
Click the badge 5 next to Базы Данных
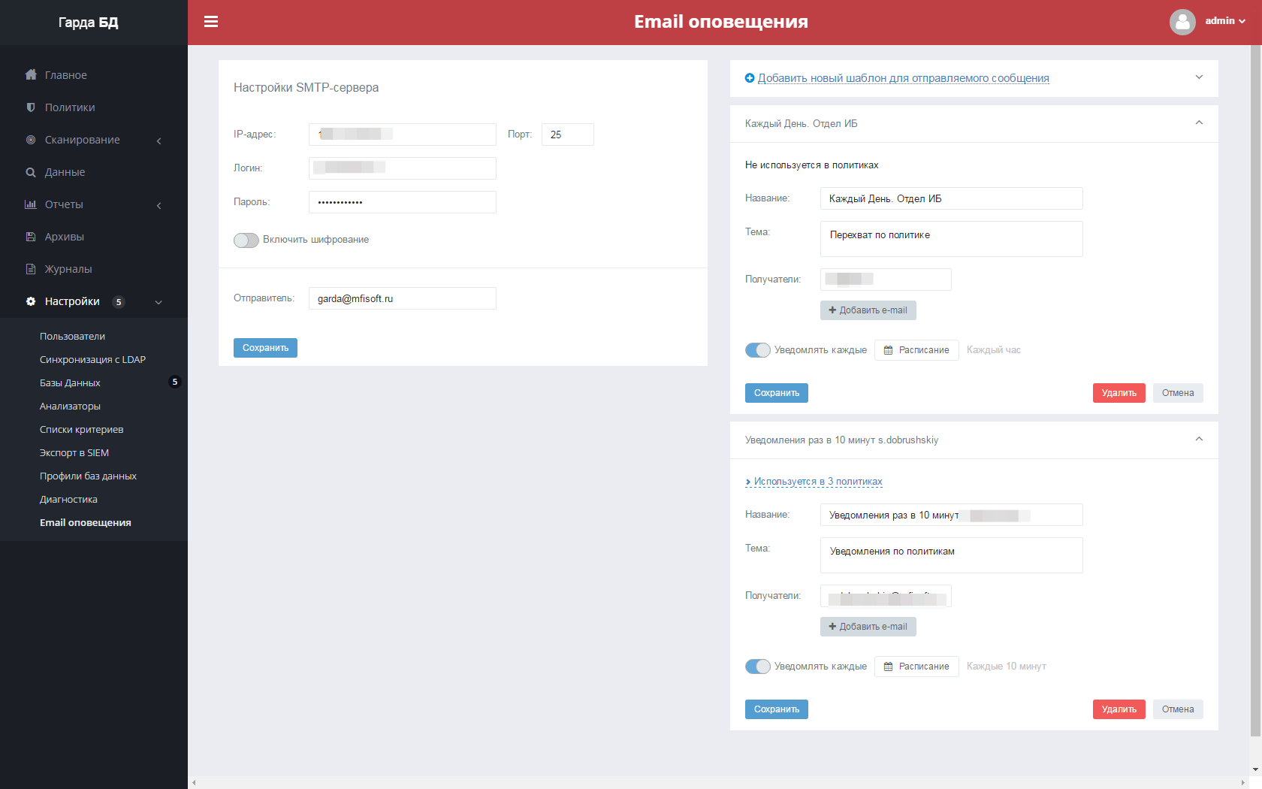(175, 382)
